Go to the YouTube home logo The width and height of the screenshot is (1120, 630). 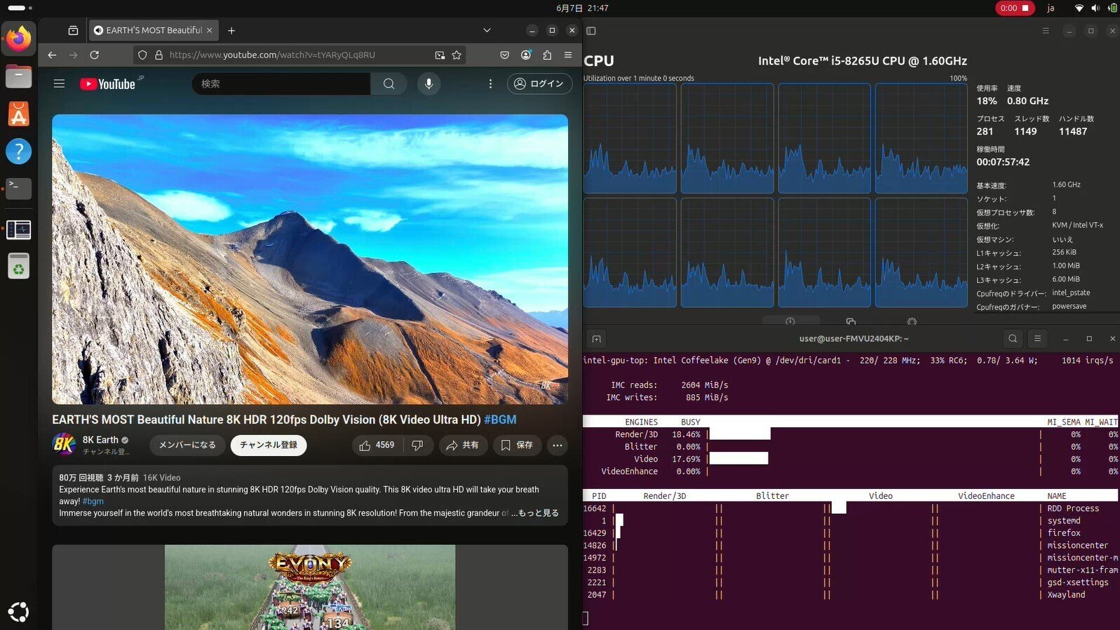[x=107, y=83]
